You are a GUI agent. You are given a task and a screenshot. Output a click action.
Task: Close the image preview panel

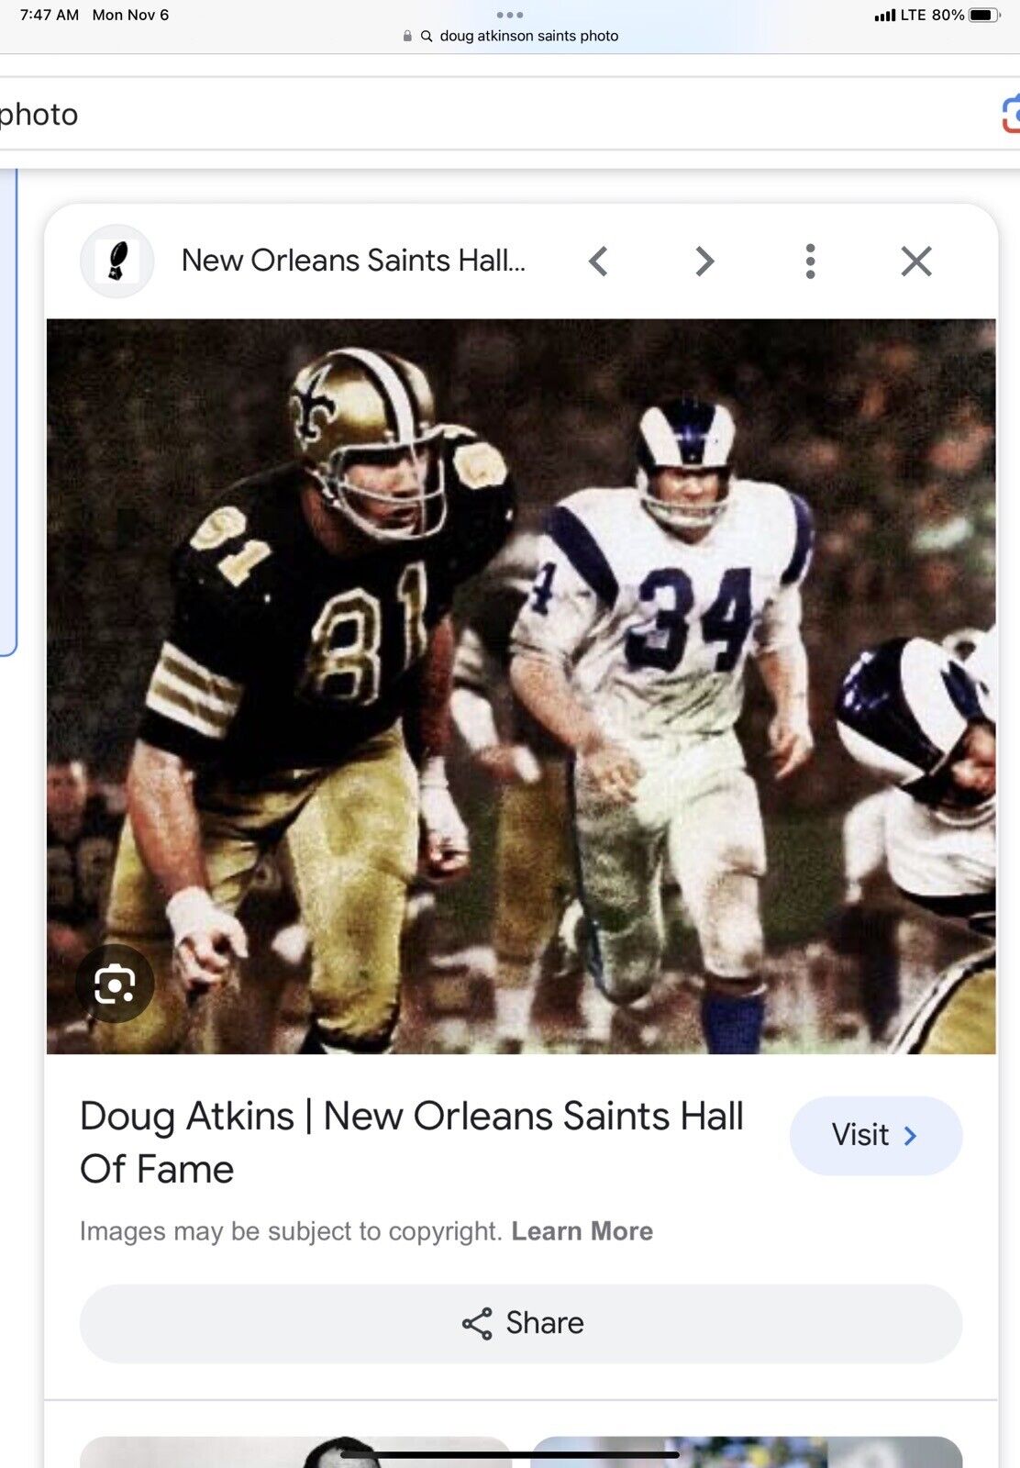pos(916,261)
